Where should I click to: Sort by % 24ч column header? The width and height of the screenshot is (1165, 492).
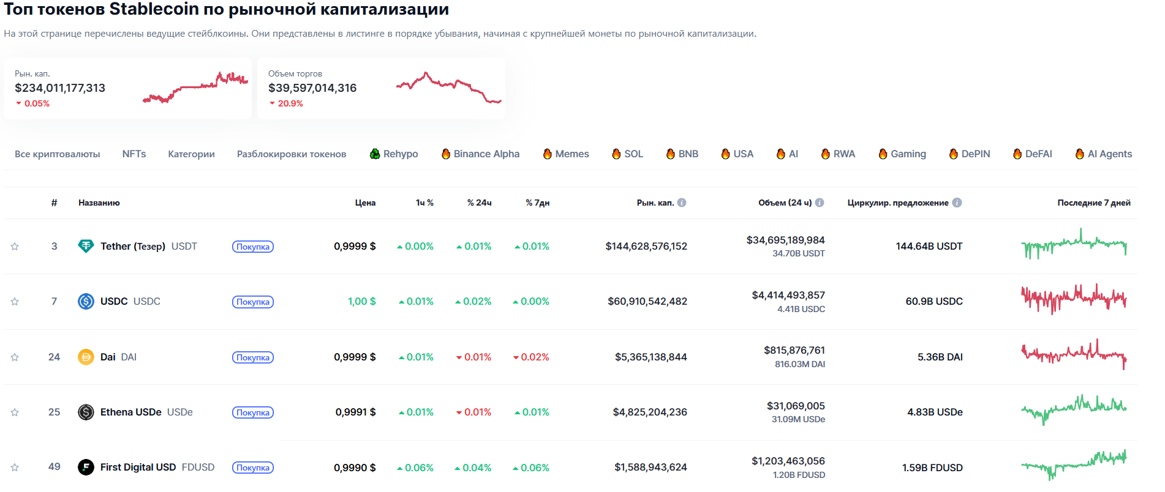point(479,203)
